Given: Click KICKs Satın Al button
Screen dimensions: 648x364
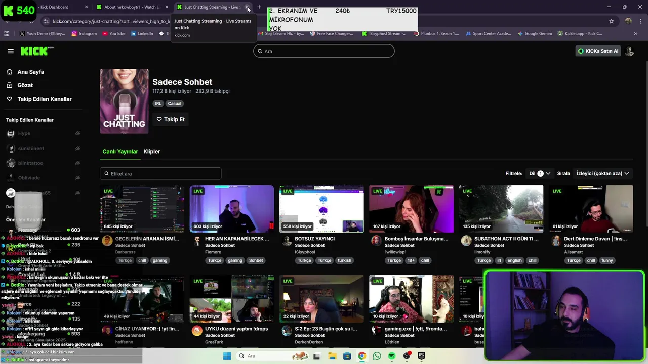Looking at the screenshot, I should [x=598, y=51].
